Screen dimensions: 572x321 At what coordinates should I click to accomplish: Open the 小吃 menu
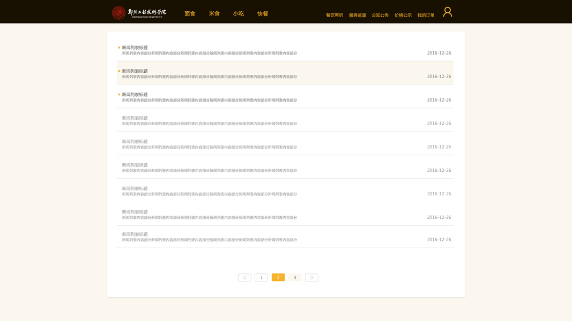238,13
